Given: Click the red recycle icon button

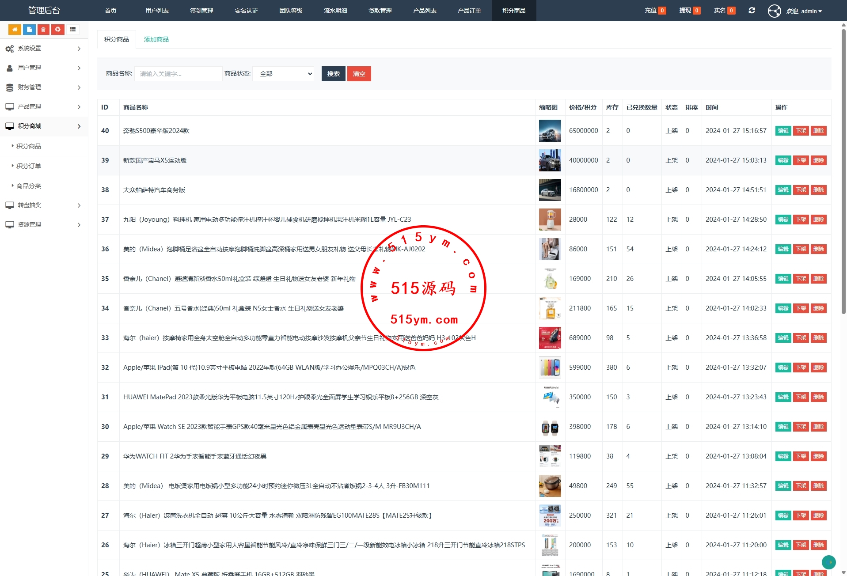Looking at the screenshot, I should click(x=58, y=30).
